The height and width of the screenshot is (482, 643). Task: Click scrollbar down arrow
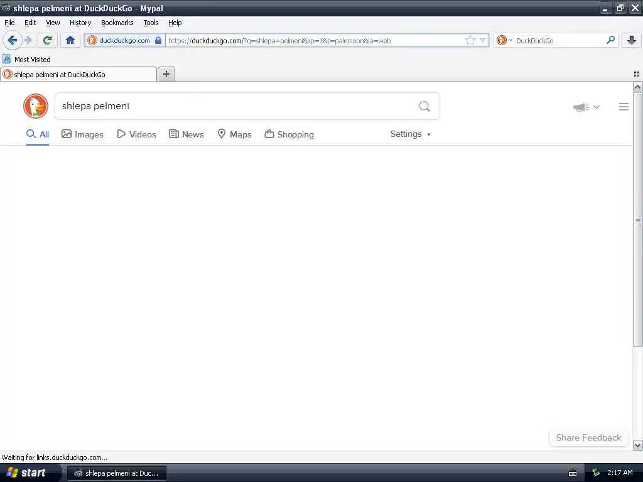(x=637, y=445)
